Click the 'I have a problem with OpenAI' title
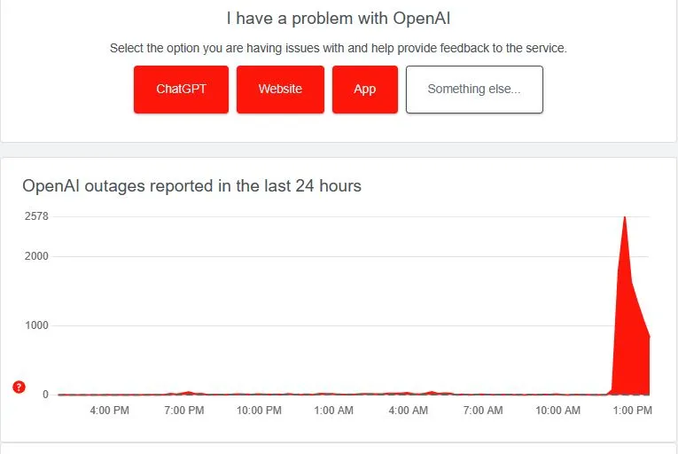 pyautogui.click(x=339, y=19)
